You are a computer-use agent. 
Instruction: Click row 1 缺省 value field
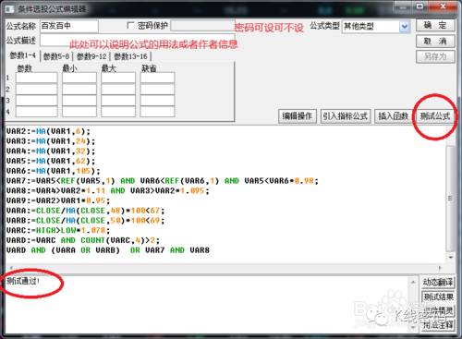coord(157,78)
